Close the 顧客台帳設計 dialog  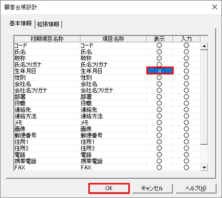click(x=214, y=7)
